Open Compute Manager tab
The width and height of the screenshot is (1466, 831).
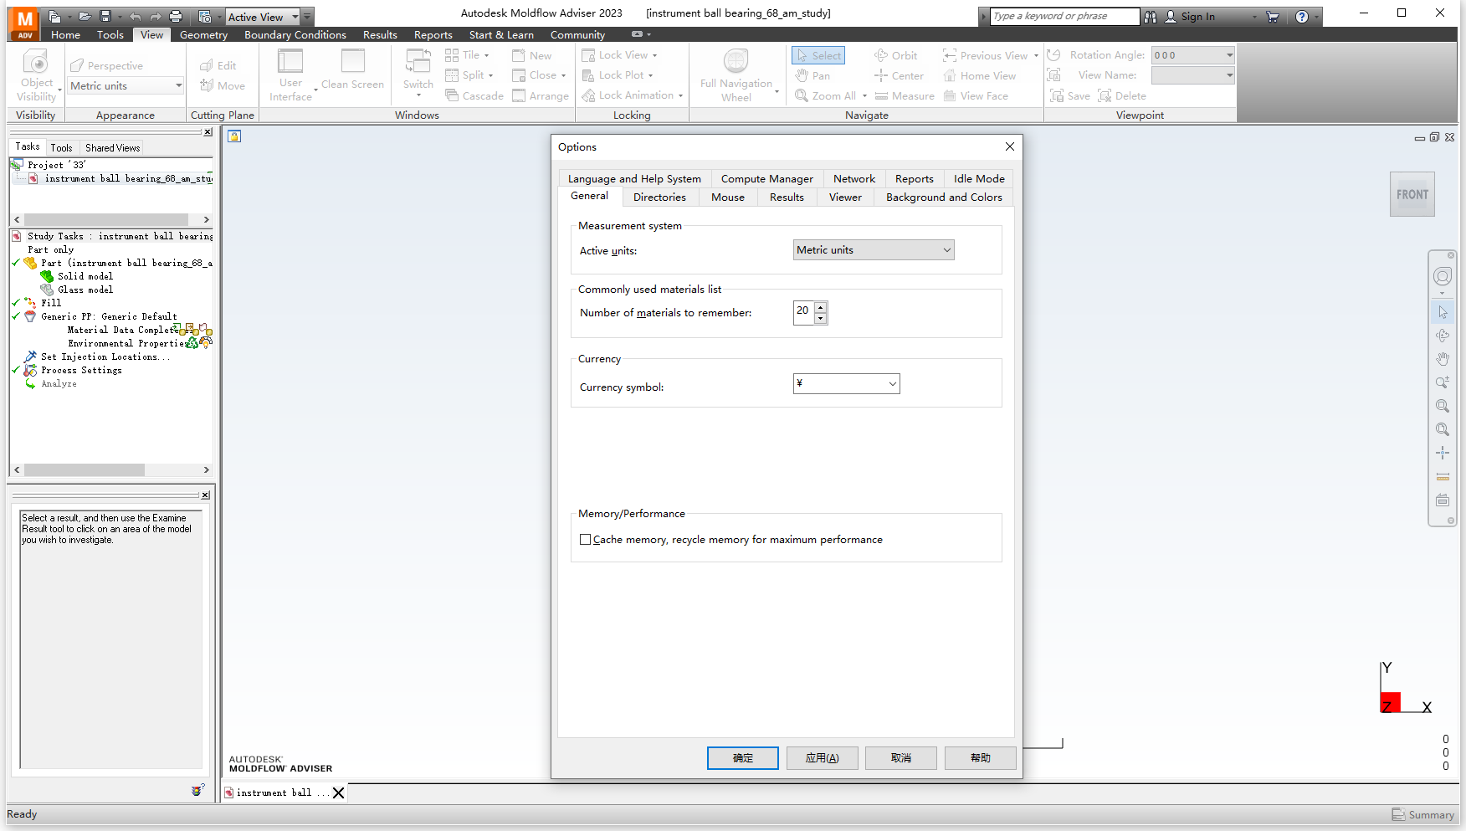(767, 179)
